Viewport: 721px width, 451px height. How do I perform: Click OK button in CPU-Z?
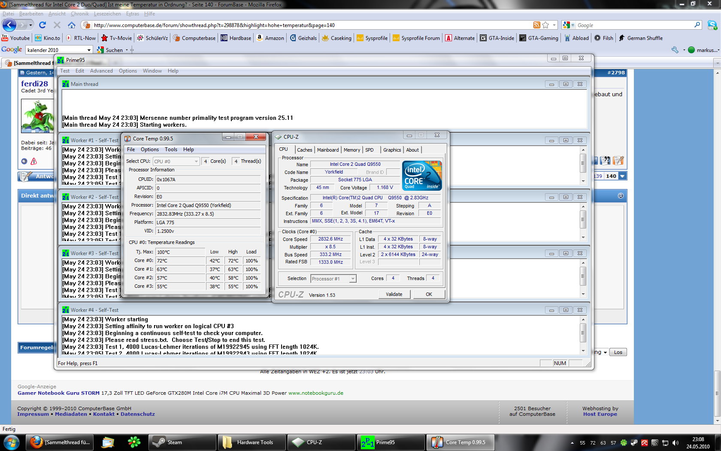pyautogui.click(x=429, y=294)
